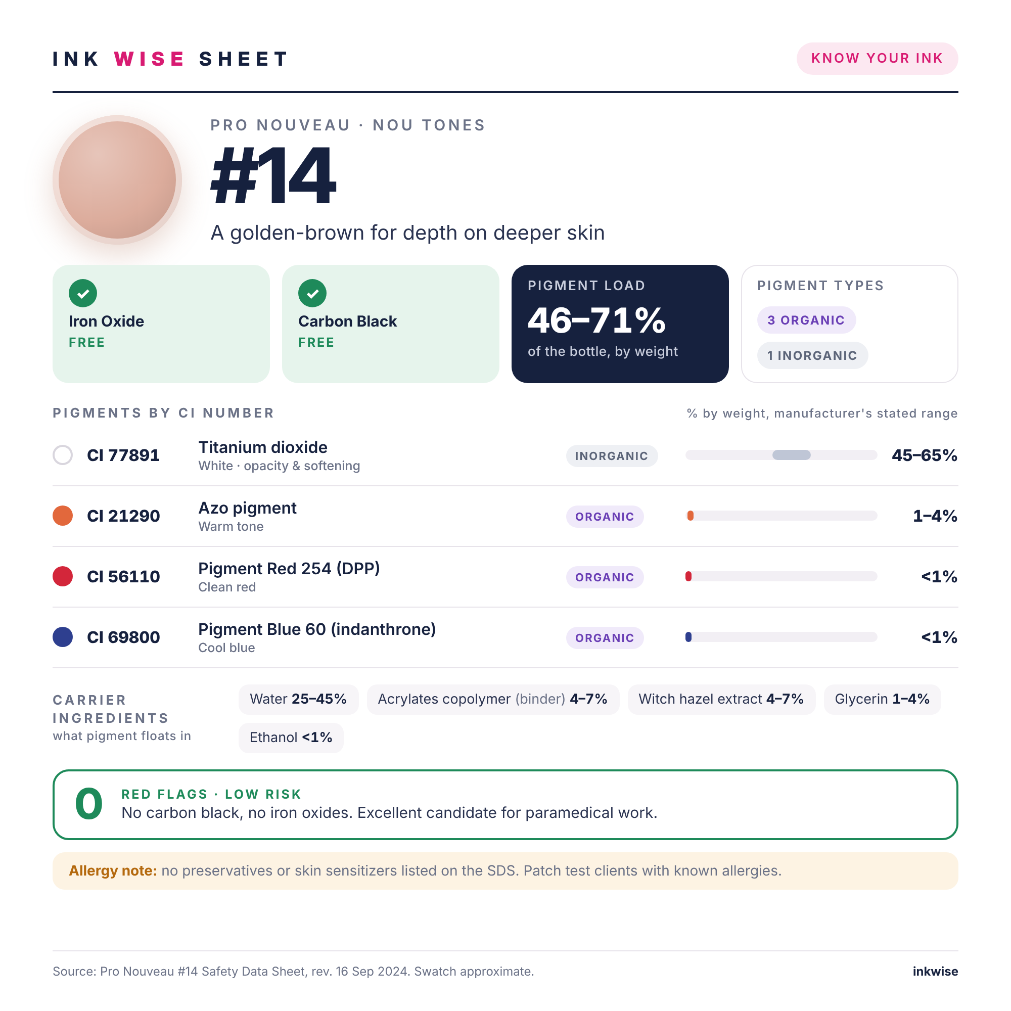Select the KNOW YOUR INK pill button
The height and width of the screenshot is (1011, 1011).
[x=877, y=58]
